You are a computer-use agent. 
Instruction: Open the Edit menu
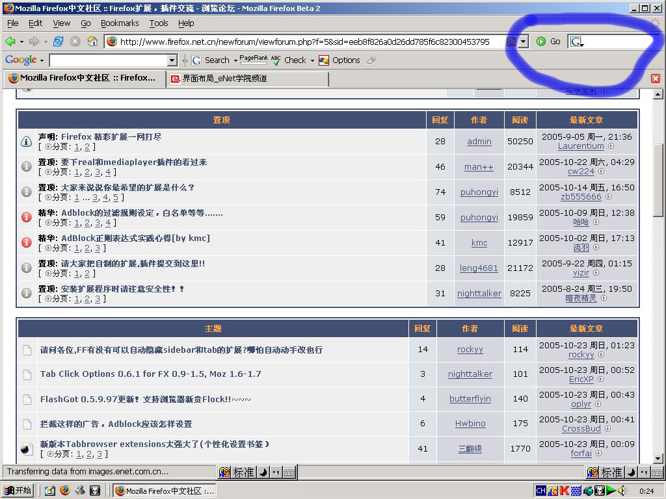pos(35,23)
